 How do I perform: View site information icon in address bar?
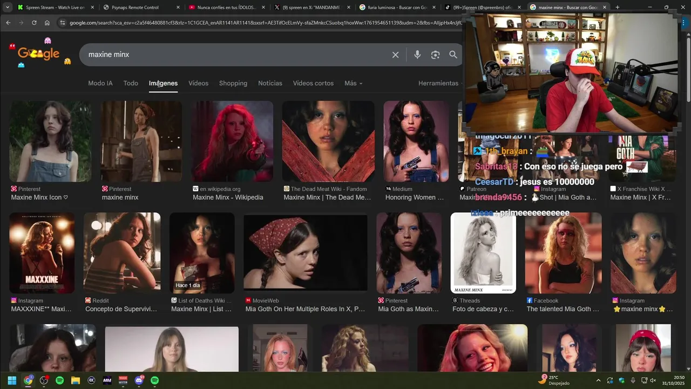tap(62, 23)
